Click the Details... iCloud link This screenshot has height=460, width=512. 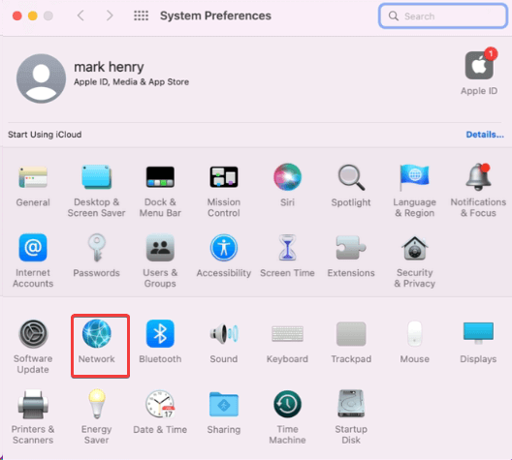pyautogui.click(x=485, y=135)
